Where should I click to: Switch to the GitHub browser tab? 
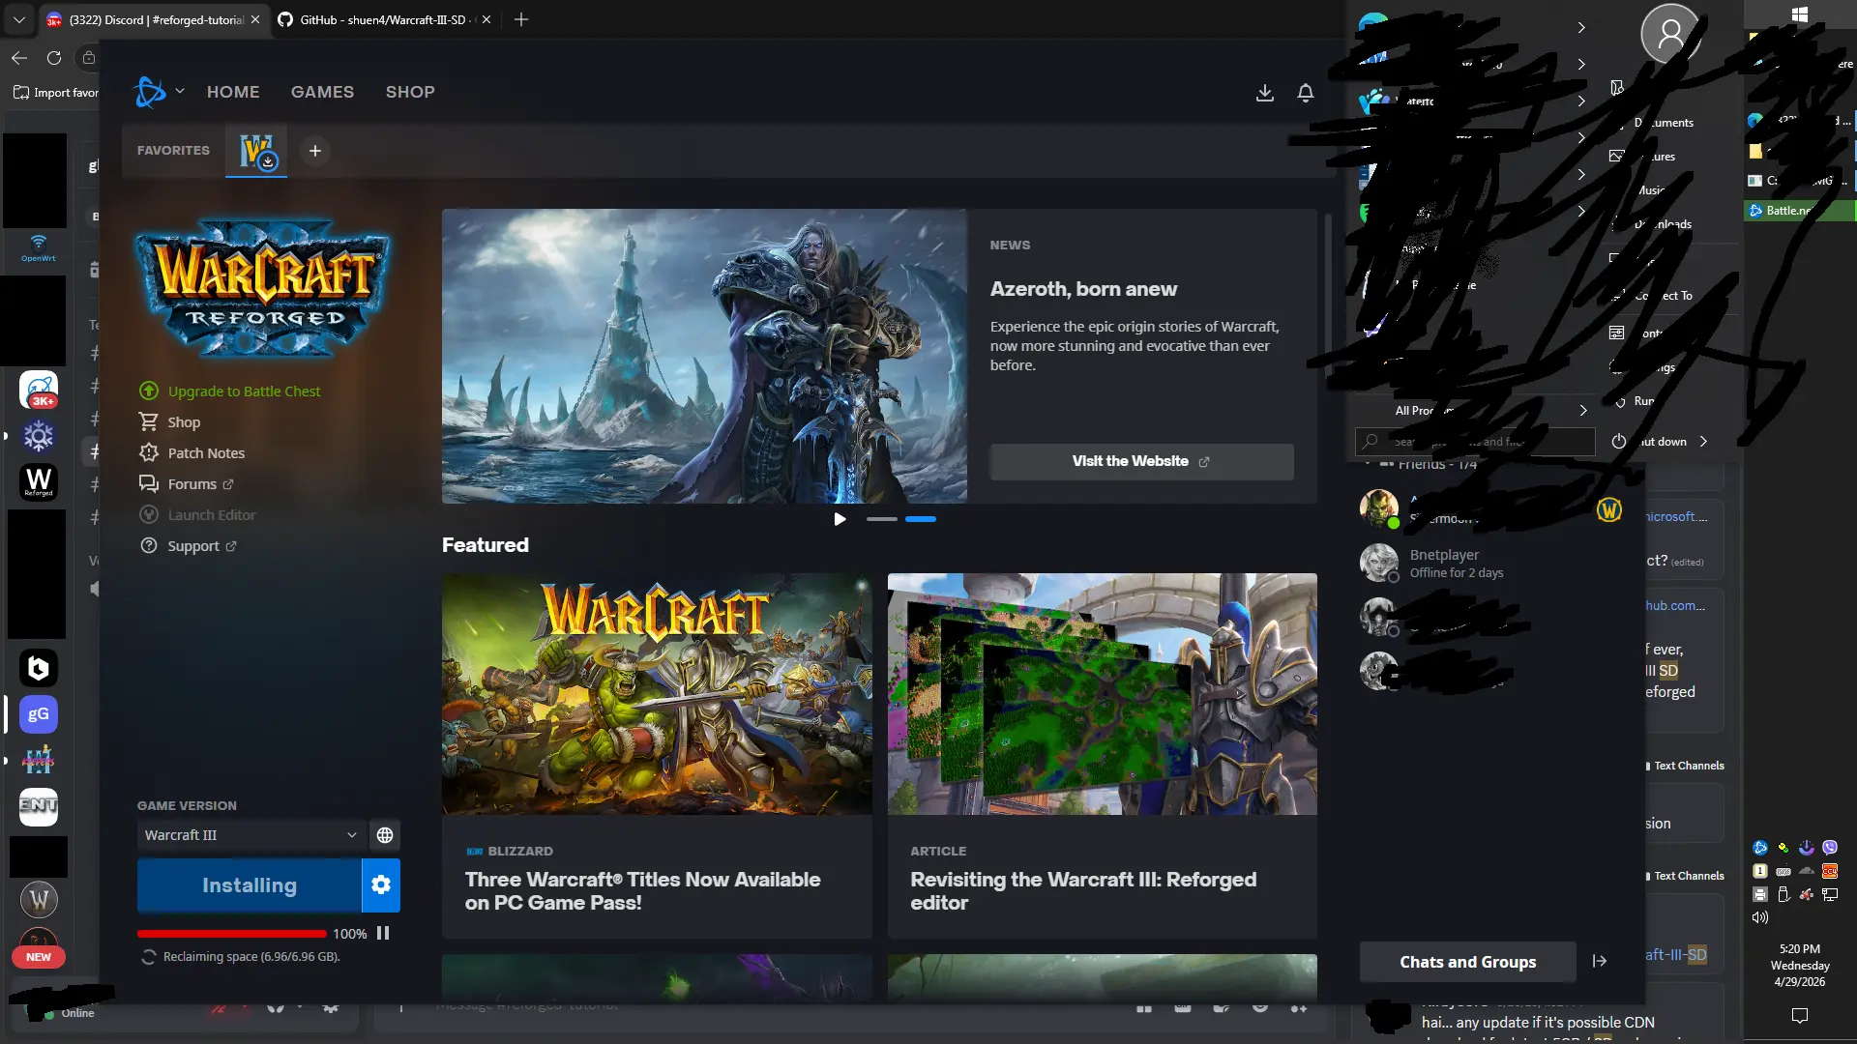[x=385, y=19]
